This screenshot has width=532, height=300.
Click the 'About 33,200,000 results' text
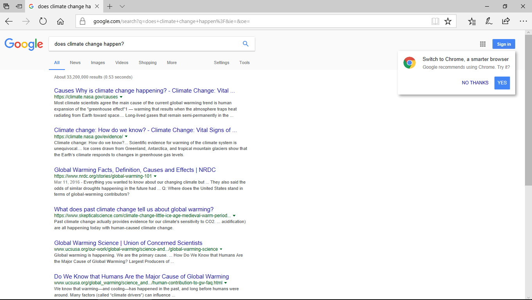coord(93,77)
